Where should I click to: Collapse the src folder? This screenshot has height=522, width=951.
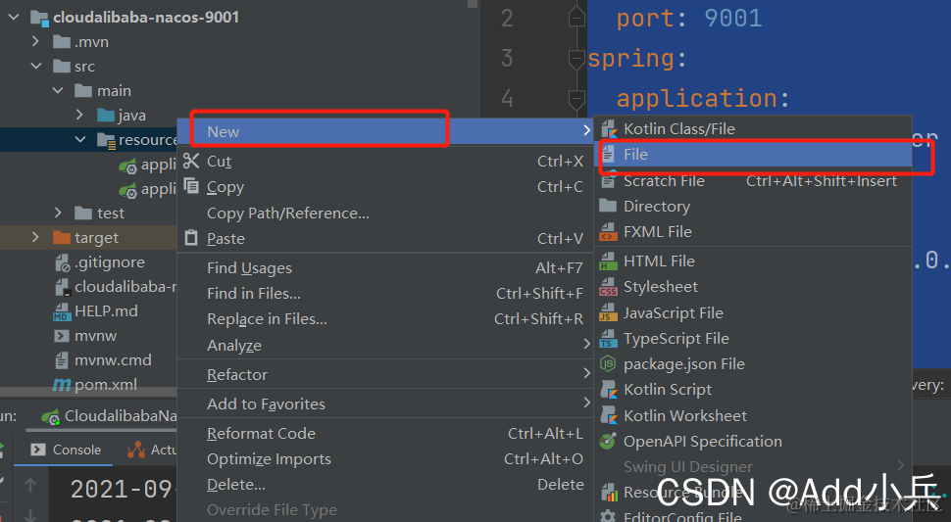[35, 66]
